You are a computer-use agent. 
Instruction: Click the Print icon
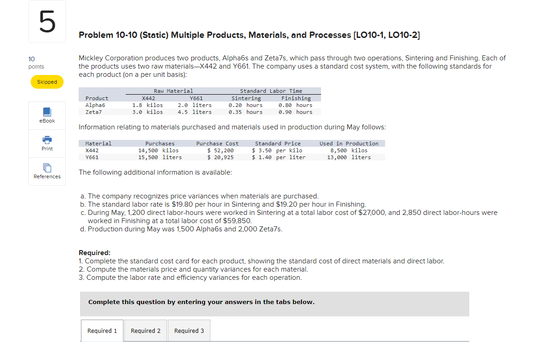click(47, 144)
